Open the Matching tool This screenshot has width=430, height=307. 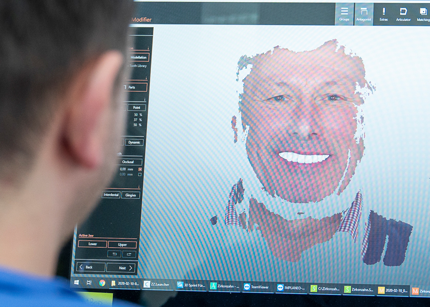(x=423, y=14)
